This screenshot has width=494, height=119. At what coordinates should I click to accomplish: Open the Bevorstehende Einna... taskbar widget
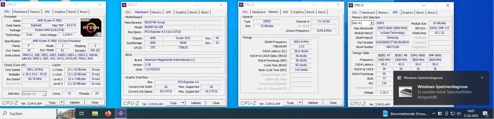tap(405, 113)
